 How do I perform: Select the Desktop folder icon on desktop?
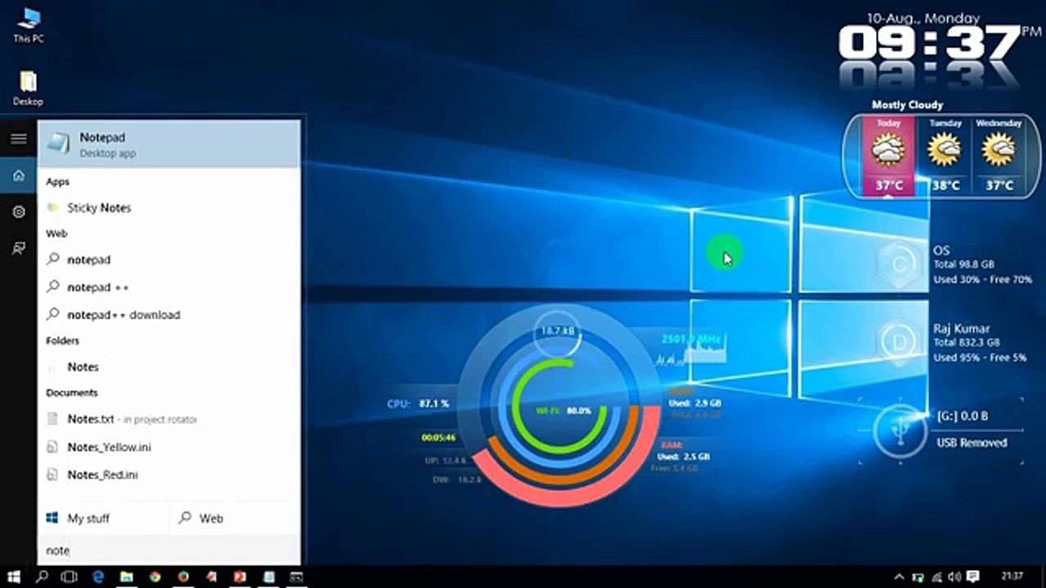pos(28,88)
